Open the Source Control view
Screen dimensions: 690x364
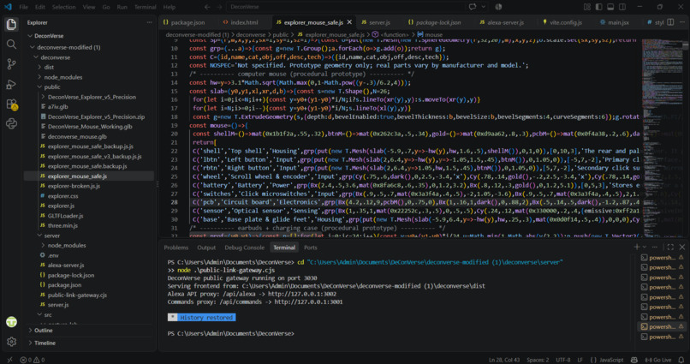point(11,64)
